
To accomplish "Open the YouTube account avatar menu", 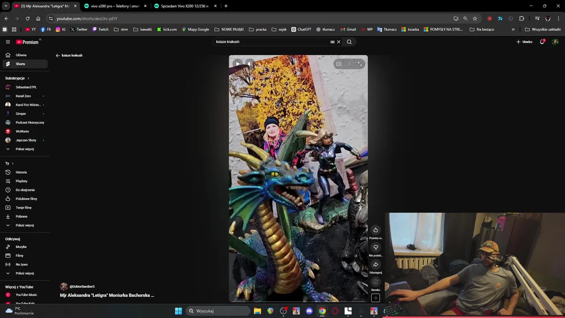I will pyautogui.click(x=555, y=42).
